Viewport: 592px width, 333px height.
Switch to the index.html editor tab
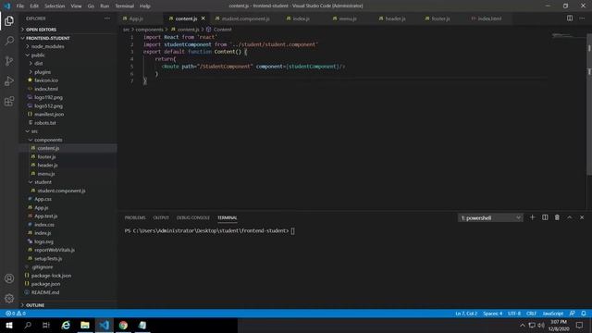(489, 18)
